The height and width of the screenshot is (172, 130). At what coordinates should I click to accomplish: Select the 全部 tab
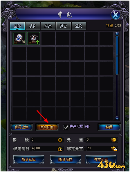tap(17, 26)
